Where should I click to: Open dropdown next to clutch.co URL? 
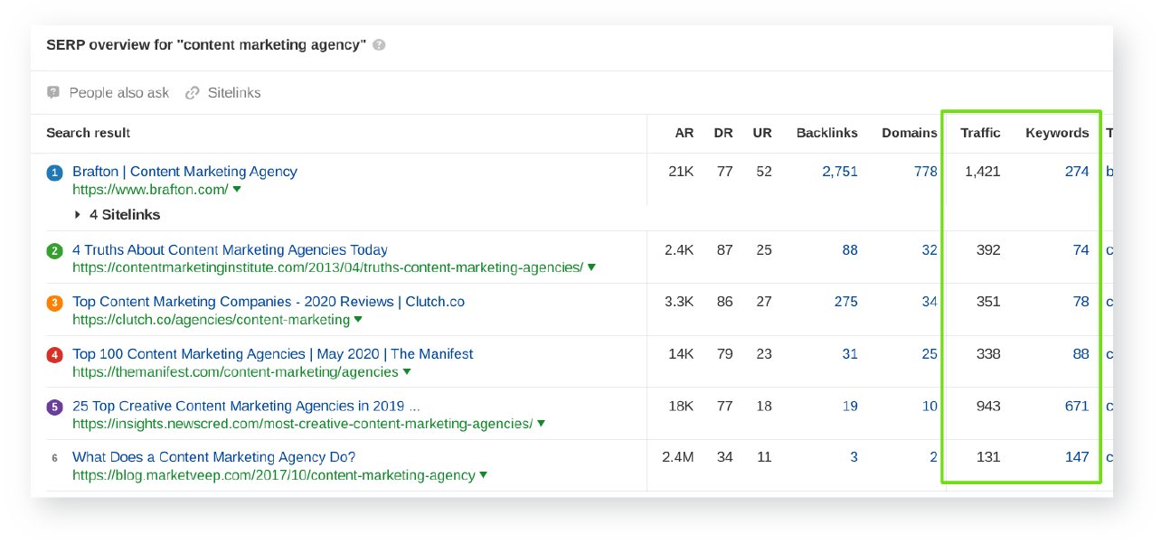(x=358, y=320)
